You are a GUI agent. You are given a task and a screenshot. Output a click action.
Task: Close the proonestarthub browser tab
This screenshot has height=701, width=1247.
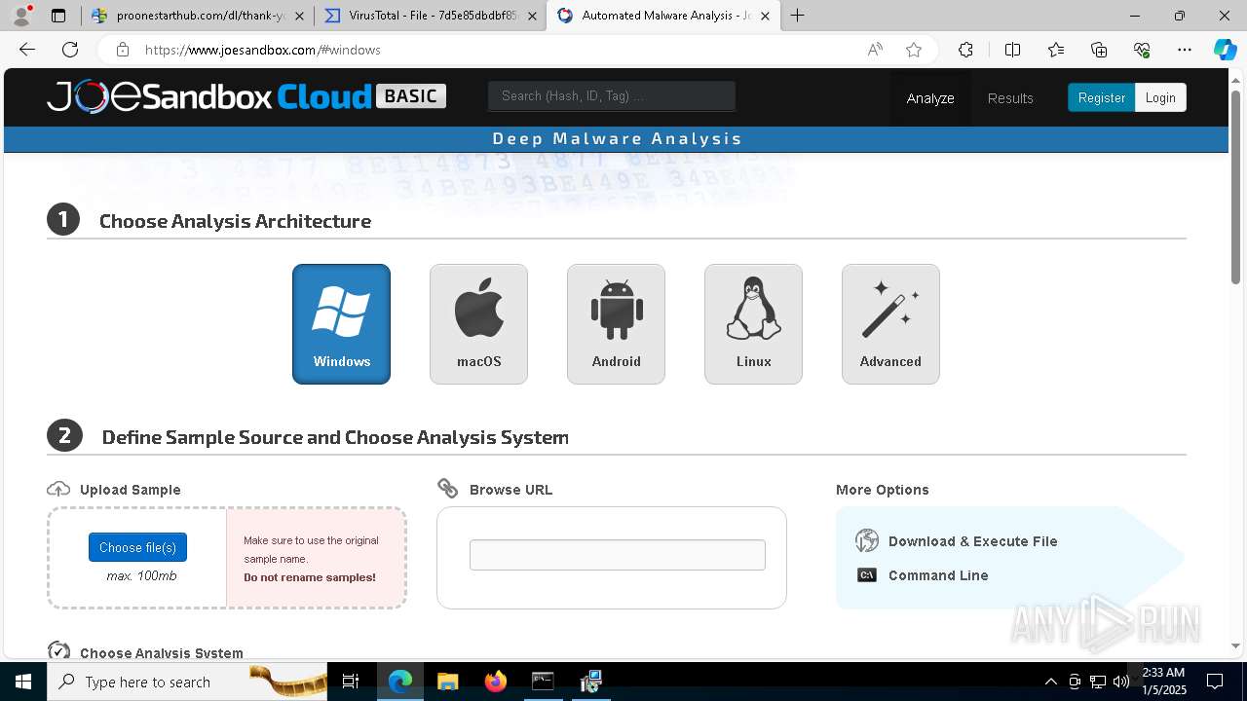299,16
